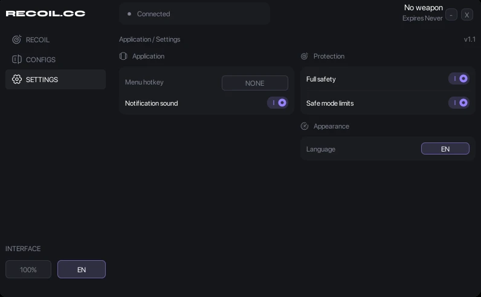This screenshot has width=481, height=297.
Task: Minimize the window with dash button
Action: click(x=451, y=14)
